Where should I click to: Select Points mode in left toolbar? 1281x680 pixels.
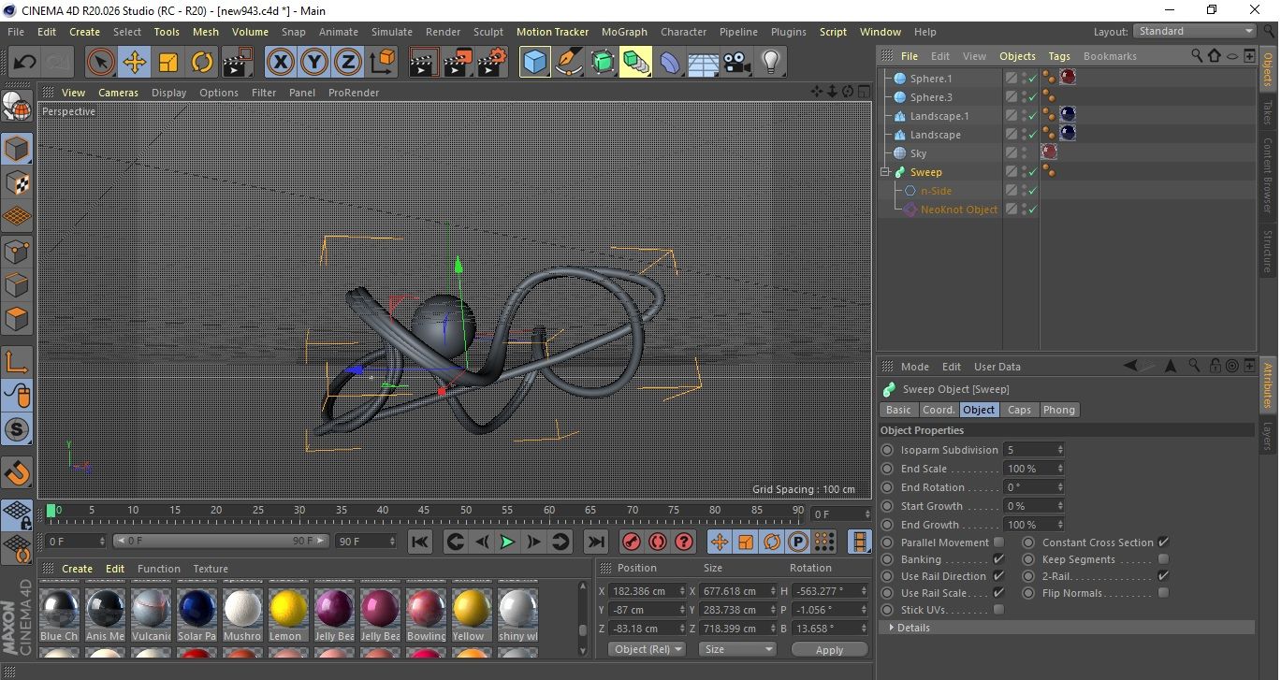click(17, 251)
